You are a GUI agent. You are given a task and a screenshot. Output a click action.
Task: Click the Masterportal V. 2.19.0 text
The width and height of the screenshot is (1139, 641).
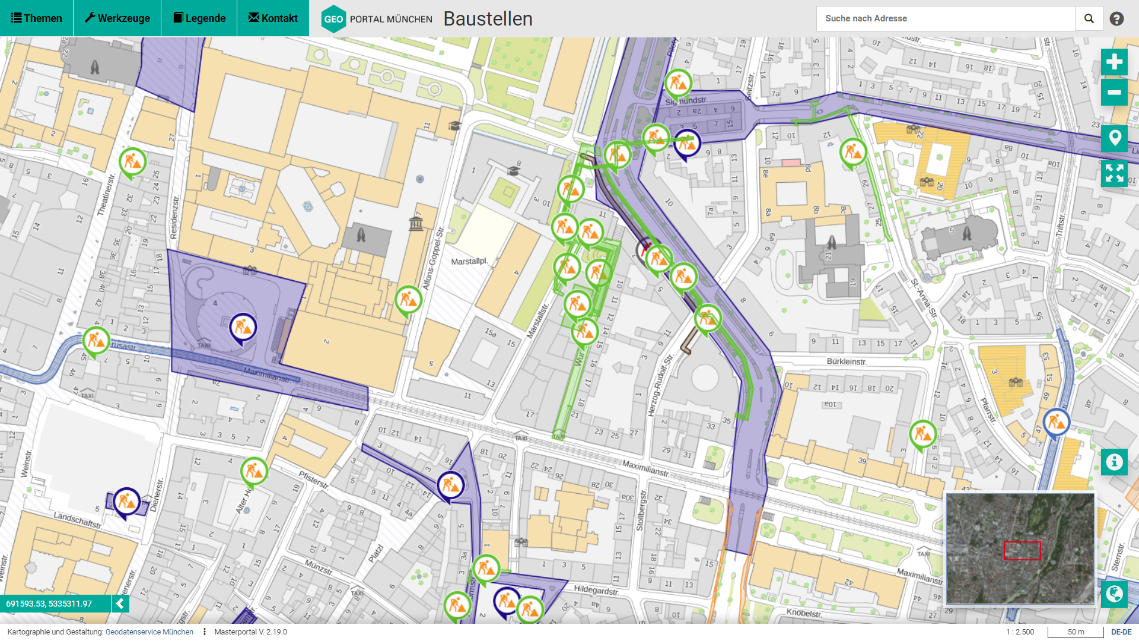251,632
